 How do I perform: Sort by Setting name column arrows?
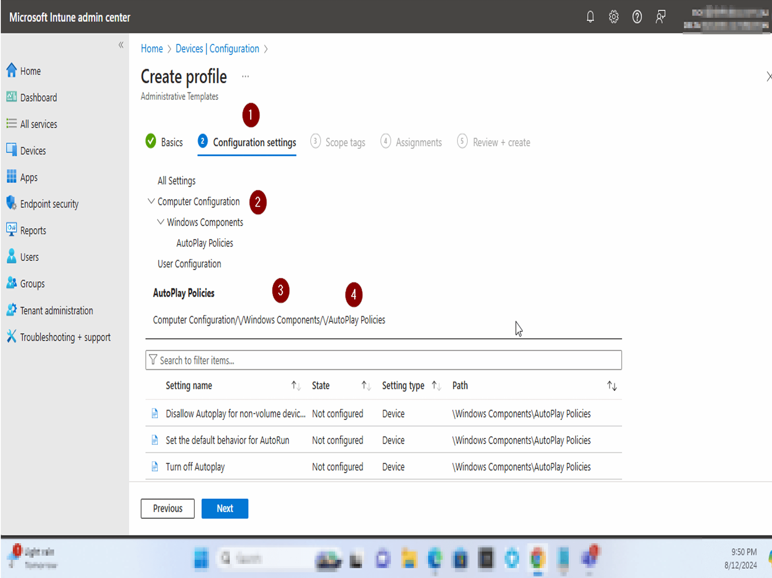pos(296,386)
